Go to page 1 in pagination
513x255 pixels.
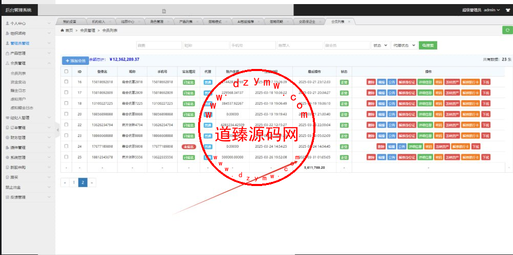[x=74, y=183]
